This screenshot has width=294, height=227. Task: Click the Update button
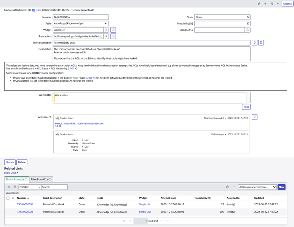coord(10,163)
